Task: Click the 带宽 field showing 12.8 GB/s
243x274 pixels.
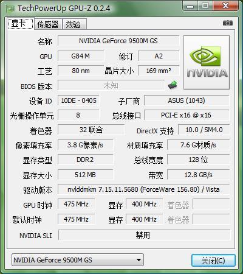Action: pos(199,175)
